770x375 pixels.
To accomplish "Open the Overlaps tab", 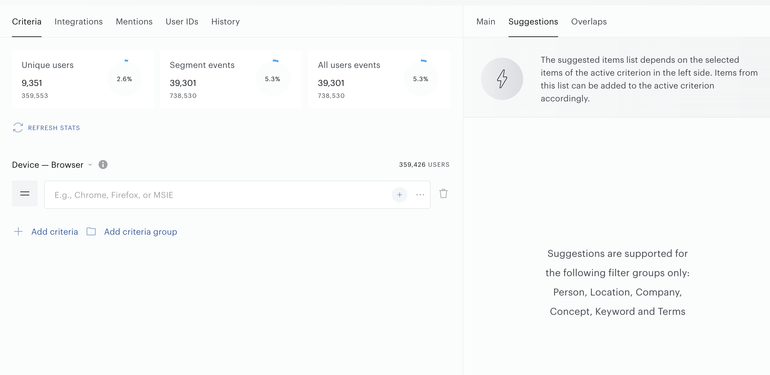I will click(x=589, y=22).
